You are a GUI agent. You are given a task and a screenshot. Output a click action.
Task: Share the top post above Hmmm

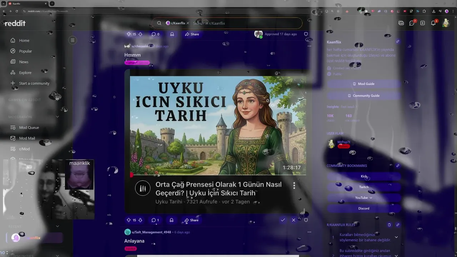[192, 34]
